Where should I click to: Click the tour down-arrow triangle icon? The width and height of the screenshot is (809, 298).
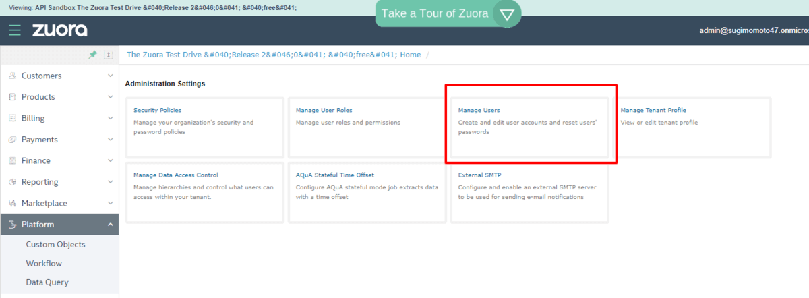pyautogui.click(x=507, y=13)
